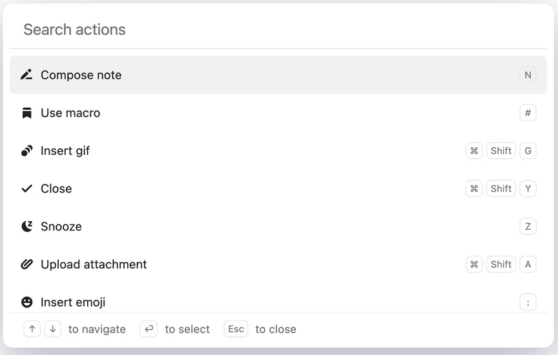The width and height of the screenshot is (558, 355).
Task: Select the Compose note action
Action: (x=81, y=75)
